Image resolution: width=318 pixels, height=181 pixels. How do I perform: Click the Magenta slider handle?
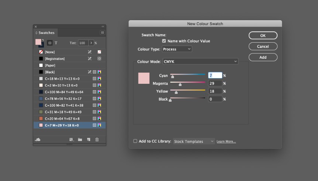(180, 85)
